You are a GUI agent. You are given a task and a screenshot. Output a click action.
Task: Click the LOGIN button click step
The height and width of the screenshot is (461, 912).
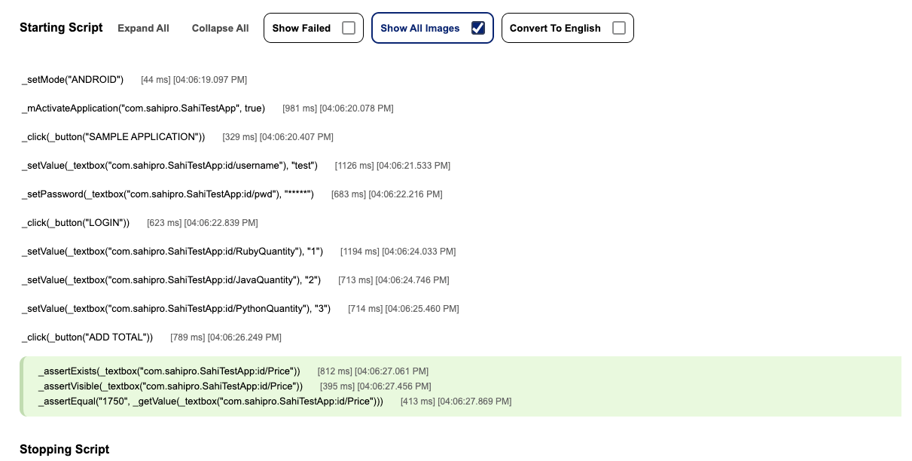[x=75, y=222]
